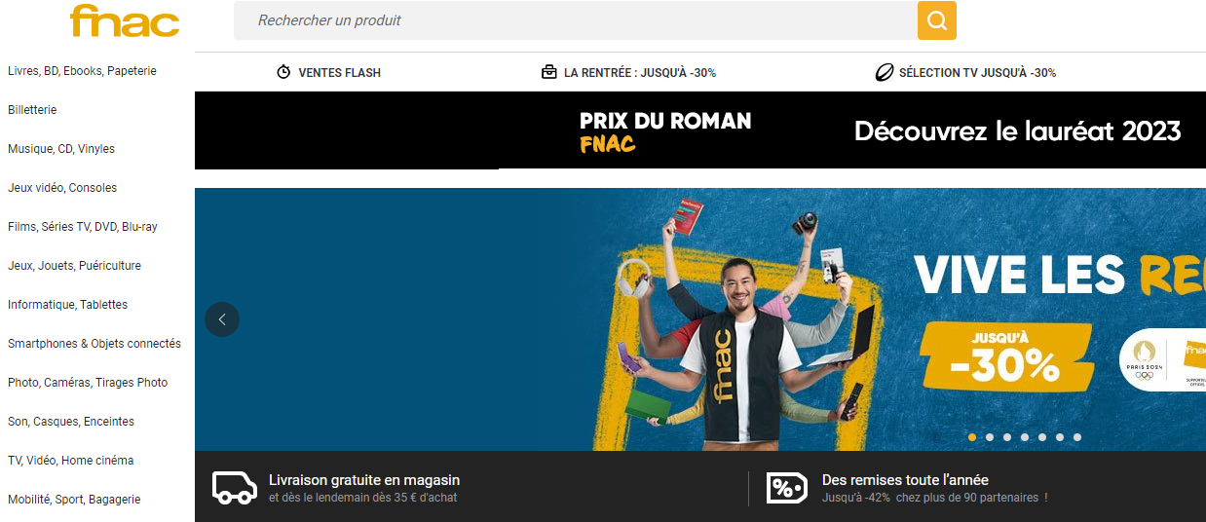Go to previous slide with left arrow
Viewport: 1206px width, 522px height.
[x=222, y=319]
